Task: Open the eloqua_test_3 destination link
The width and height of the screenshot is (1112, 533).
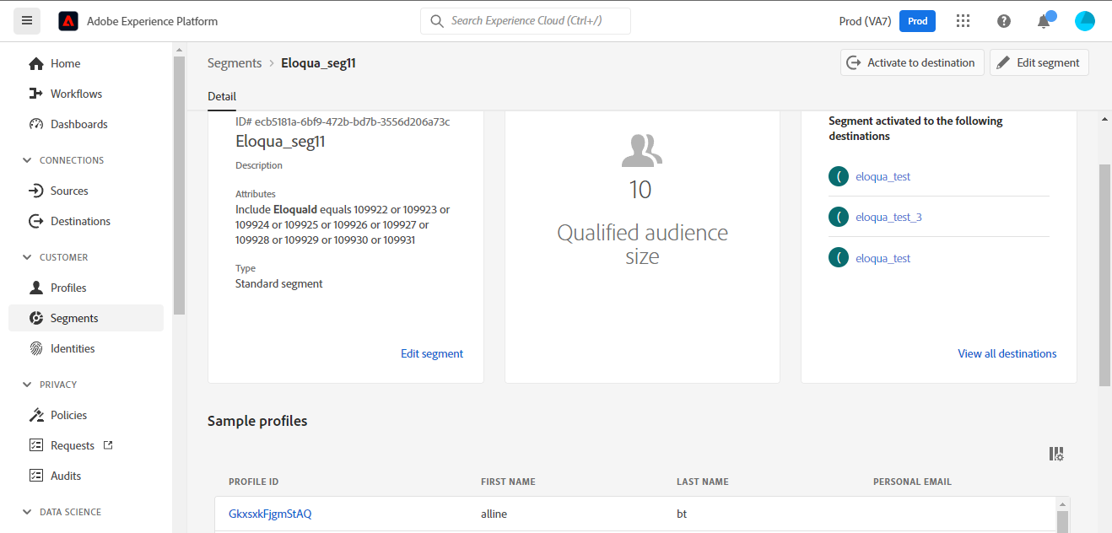Action: (x=888, y=217)
